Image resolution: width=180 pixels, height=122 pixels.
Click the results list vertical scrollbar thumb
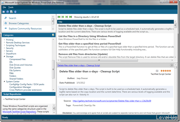(175, 25)
